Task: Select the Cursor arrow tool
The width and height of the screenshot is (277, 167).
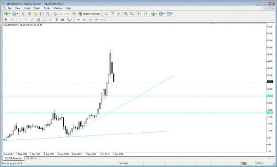Action: pyautogui.click(x=6, y=20)
